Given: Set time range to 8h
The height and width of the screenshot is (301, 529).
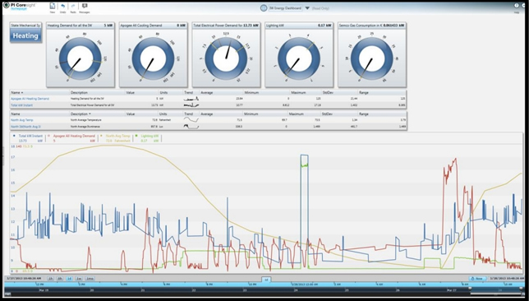Looking at the screenshot, I should pyautogui.click(x=60, y=279).
